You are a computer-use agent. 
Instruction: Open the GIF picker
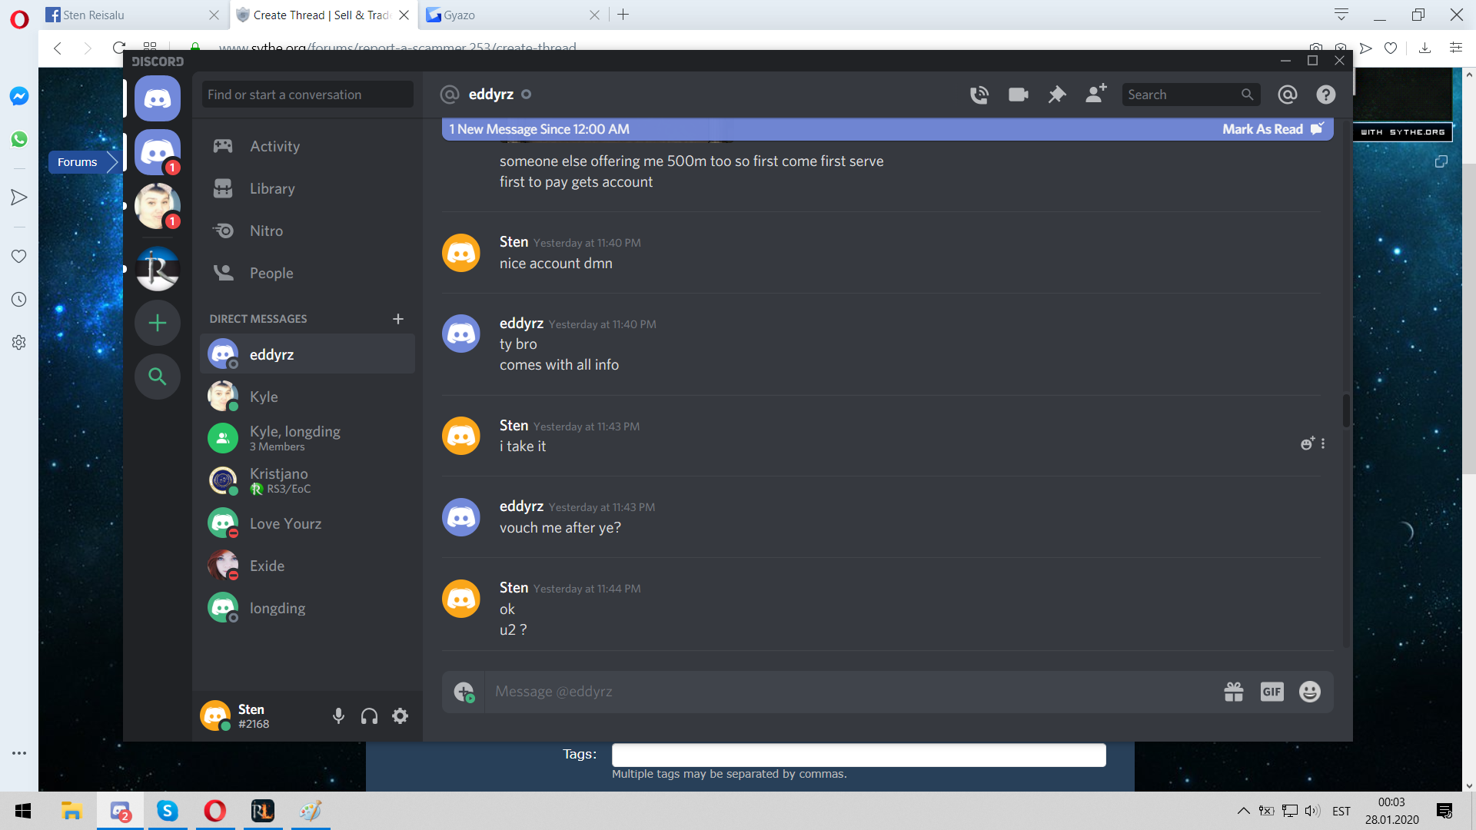1272,692
